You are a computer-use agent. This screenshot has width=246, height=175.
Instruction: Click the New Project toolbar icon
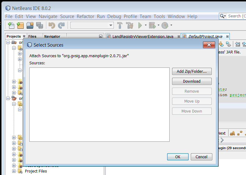click(21, 25)
